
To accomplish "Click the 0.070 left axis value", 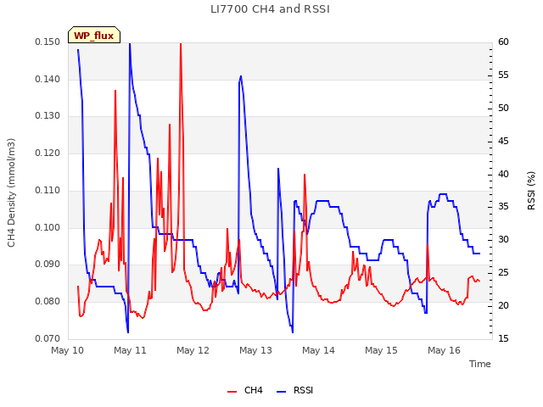I will pyautogui.click(x=48, y=338).
